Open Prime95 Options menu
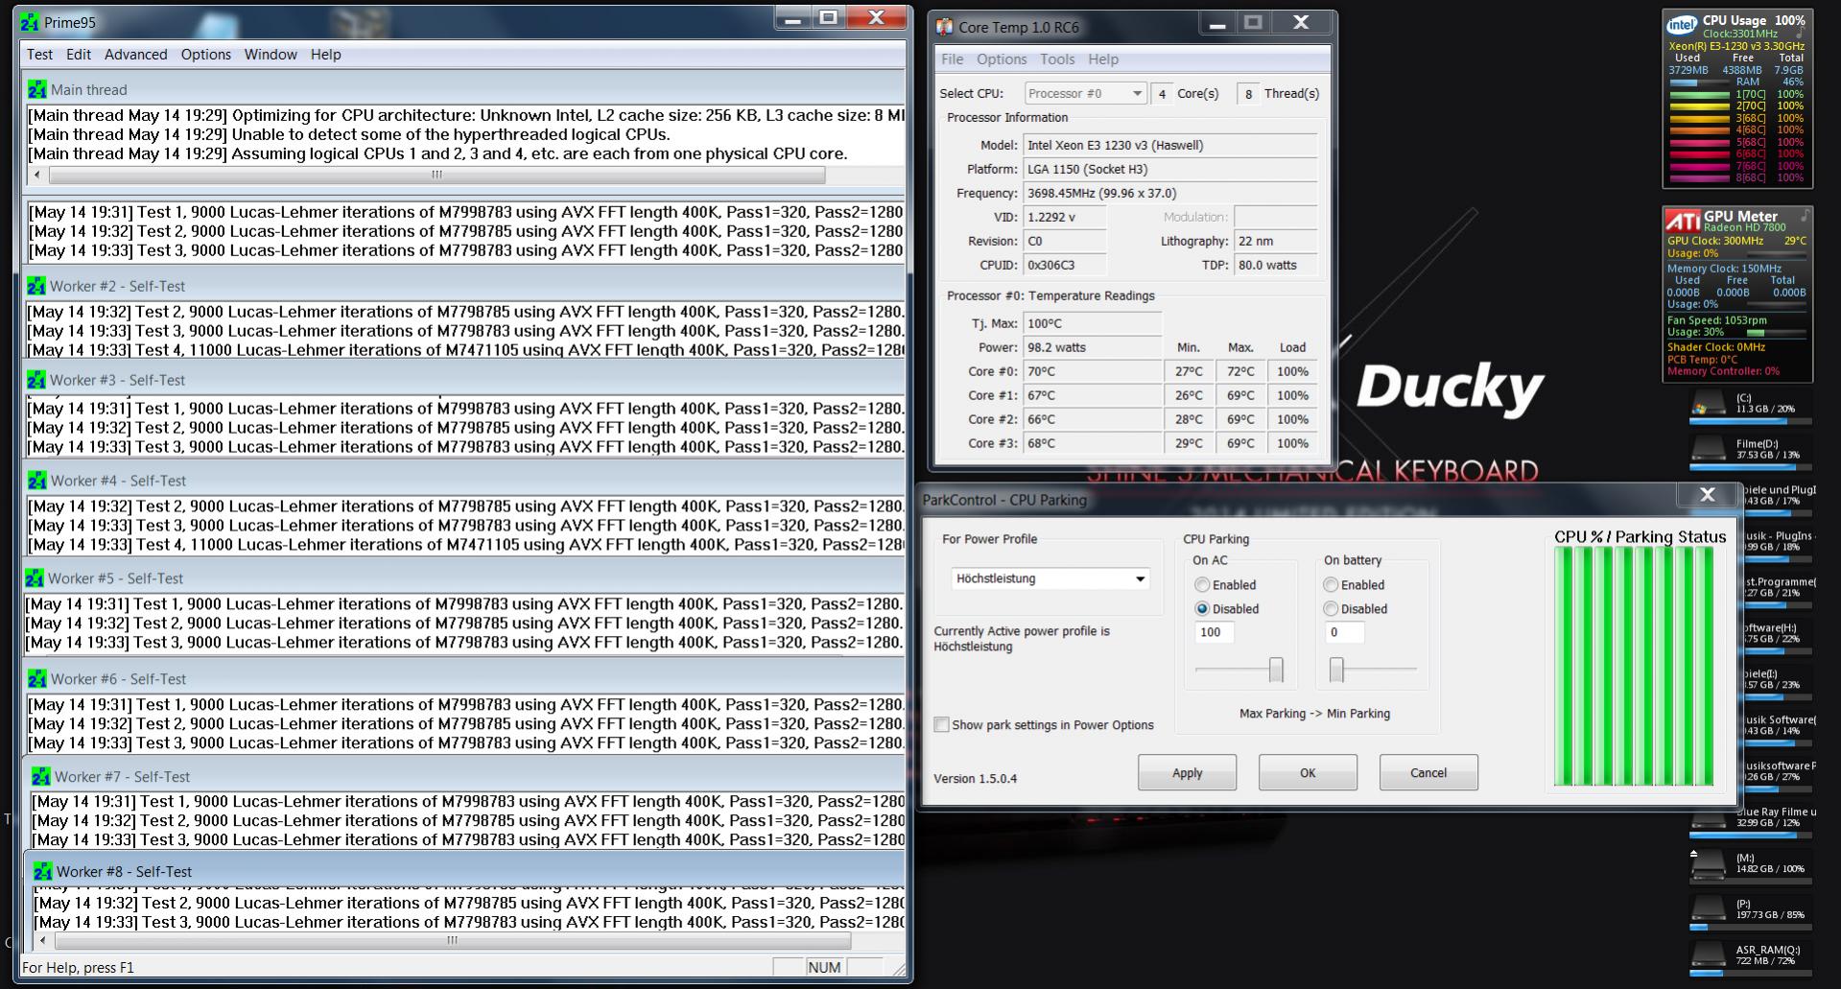The image size is (1841, 989). click(x=206, y=55)
